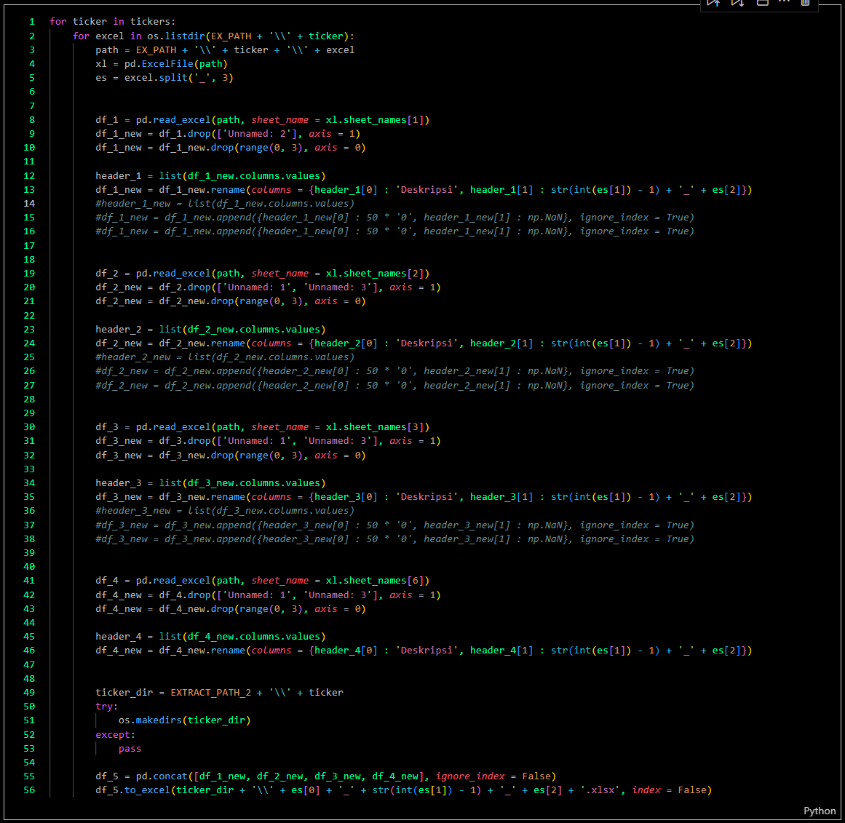The width and height of the screenshot is (845, 823).
Task: Run the cells above this cell
Action: [x=713, y=3]
